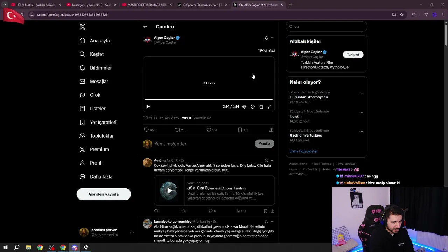This screenshot has height=252, width=448.
Task: Click Windows Start button
Action: tap(5, 247)
